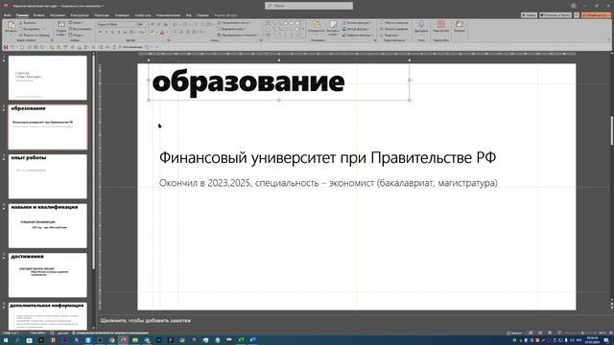Open Word from the taskbar
Image resolution: width=614 pixels, height=345 pixels.
252,340
